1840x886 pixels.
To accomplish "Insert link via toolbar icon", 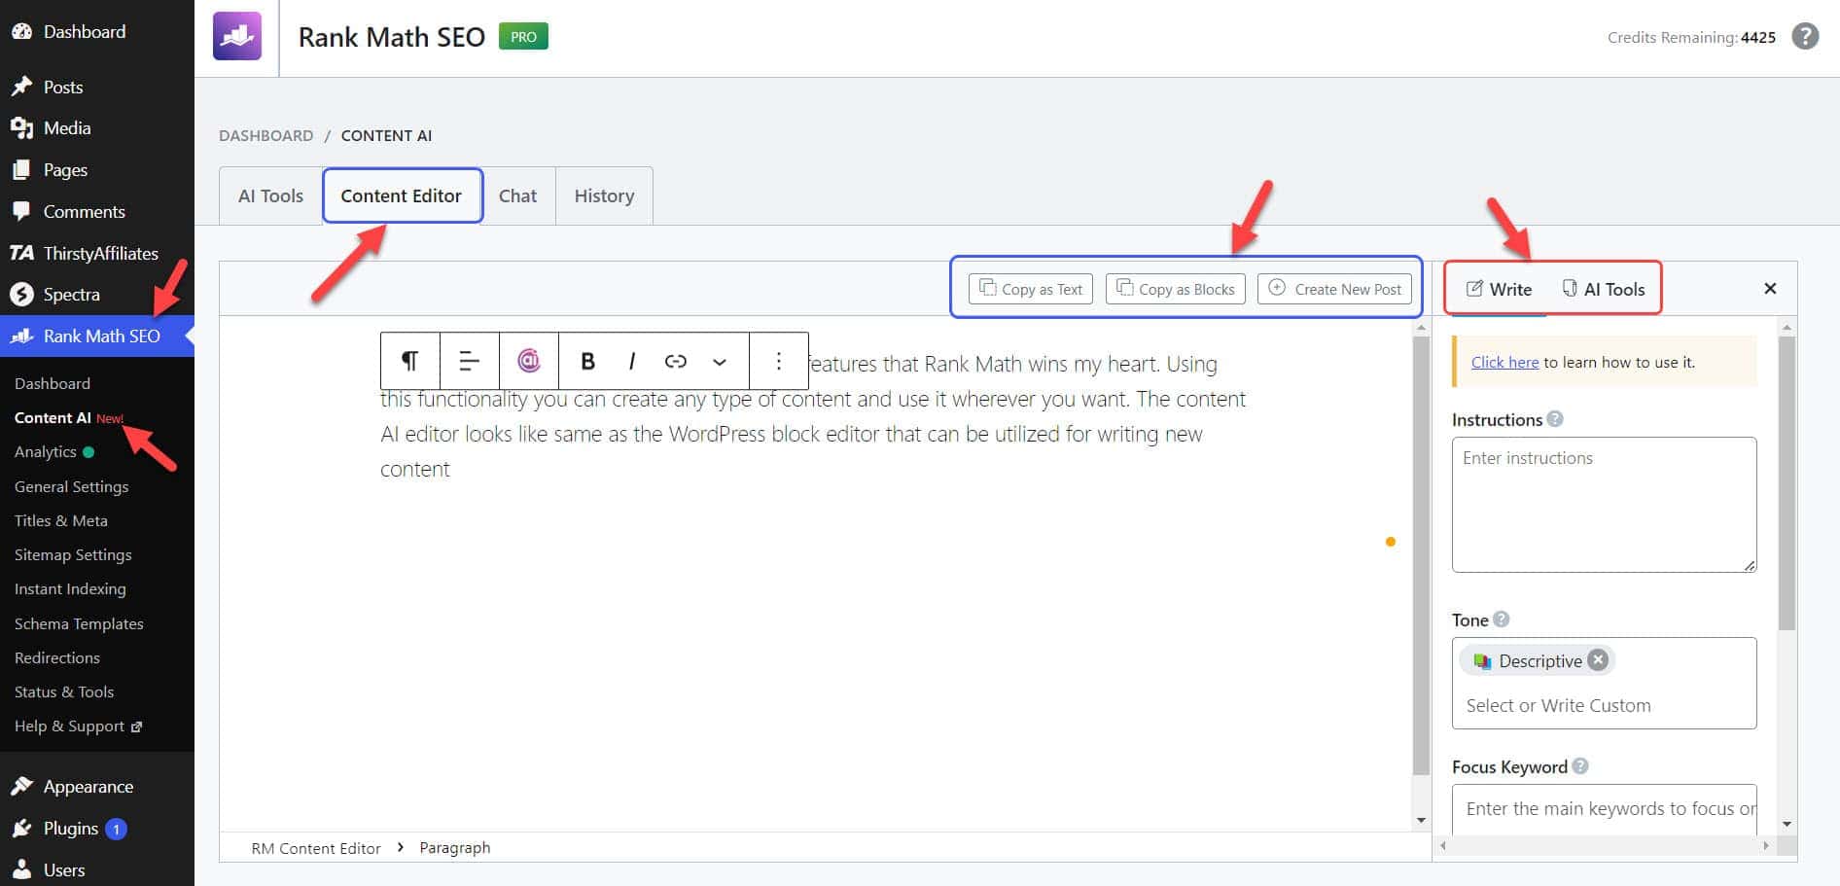I will 676,361.
